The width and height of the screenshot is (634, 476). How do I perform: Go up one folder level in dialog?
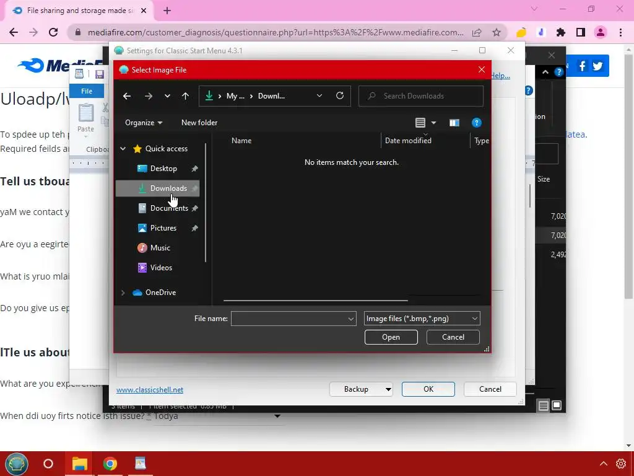pos(185,96)
